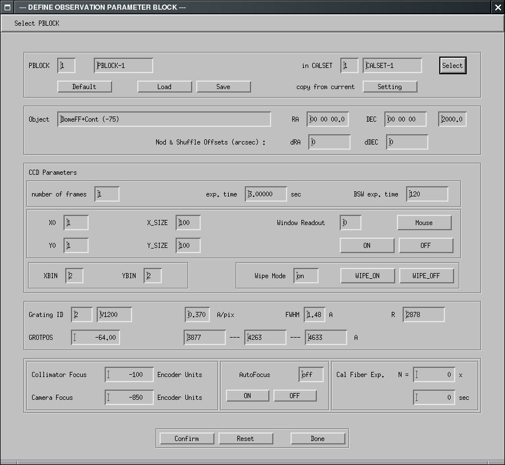The image size is (505, 465).
Task: Switch AutoFocus ON
Action: coord(247,396)
